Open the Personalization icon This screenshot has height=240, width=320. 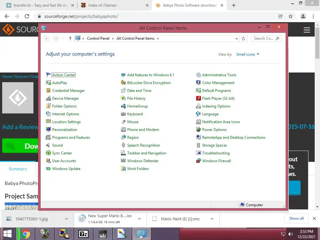[48, 130]
